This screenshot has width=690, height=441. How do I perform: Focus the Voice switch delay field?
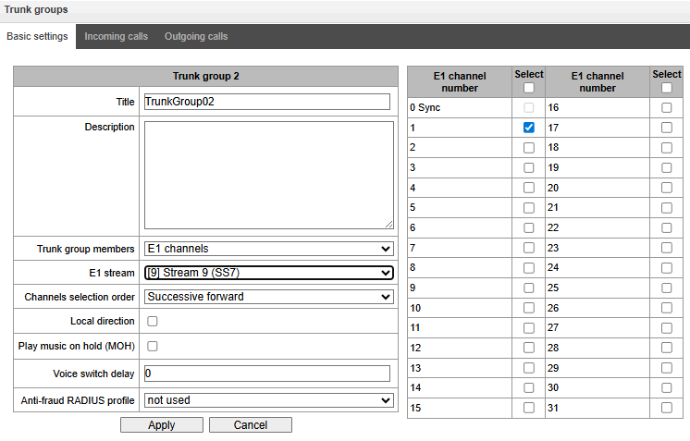pos(266,374)
